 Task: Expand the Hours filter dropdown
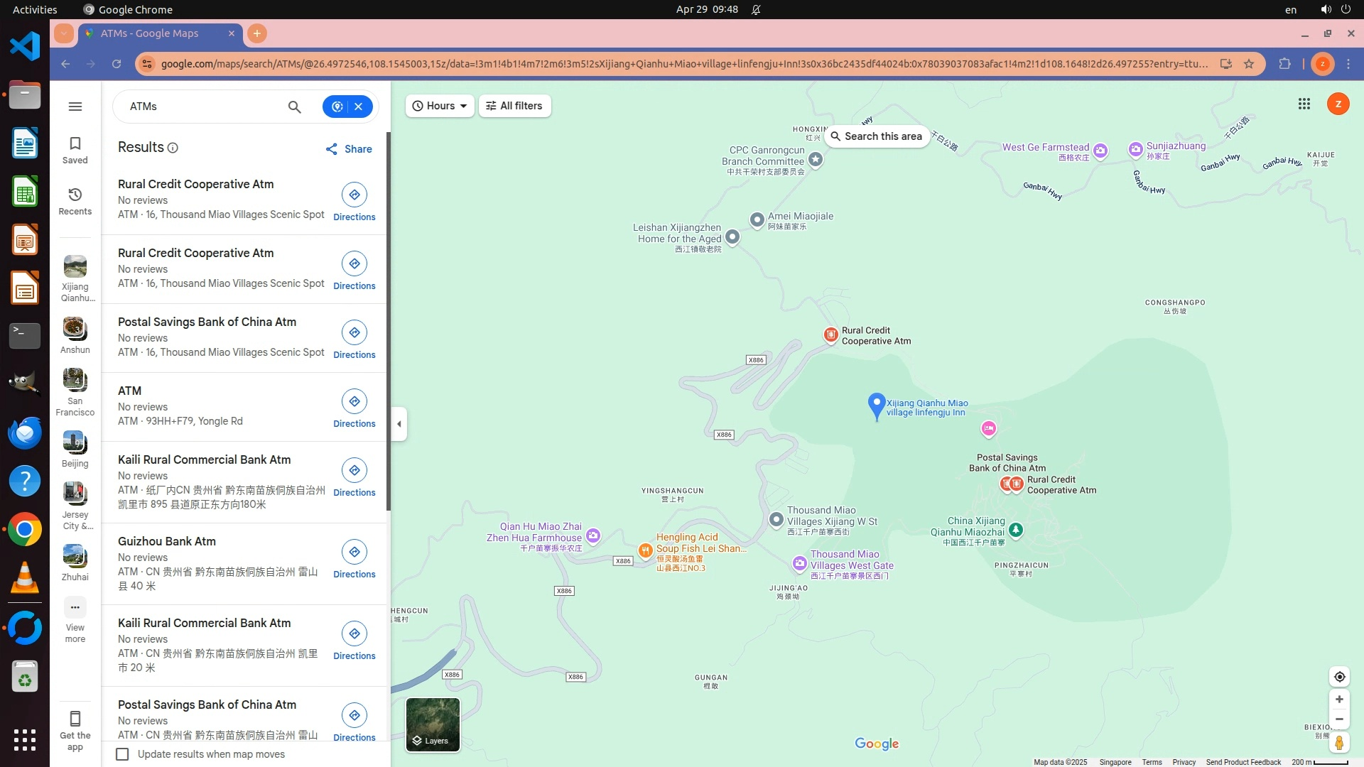coord(440,106)
